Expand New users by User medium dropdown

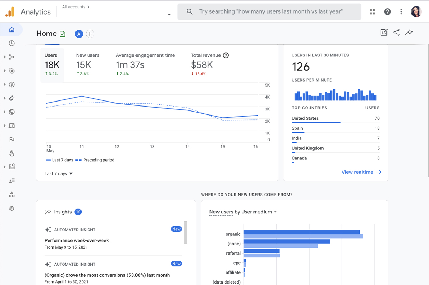click(x=243, y=212)
